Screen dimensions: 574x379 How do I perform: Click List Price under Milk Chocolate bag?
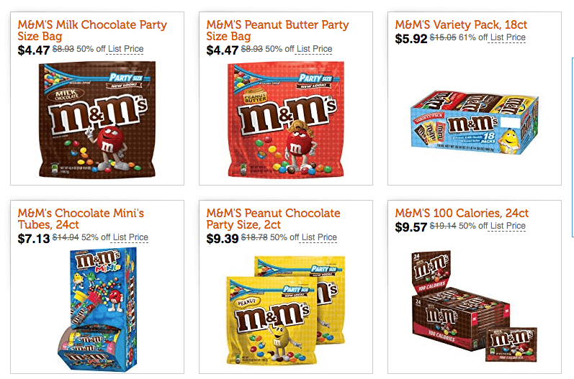[x=125, y=49]
